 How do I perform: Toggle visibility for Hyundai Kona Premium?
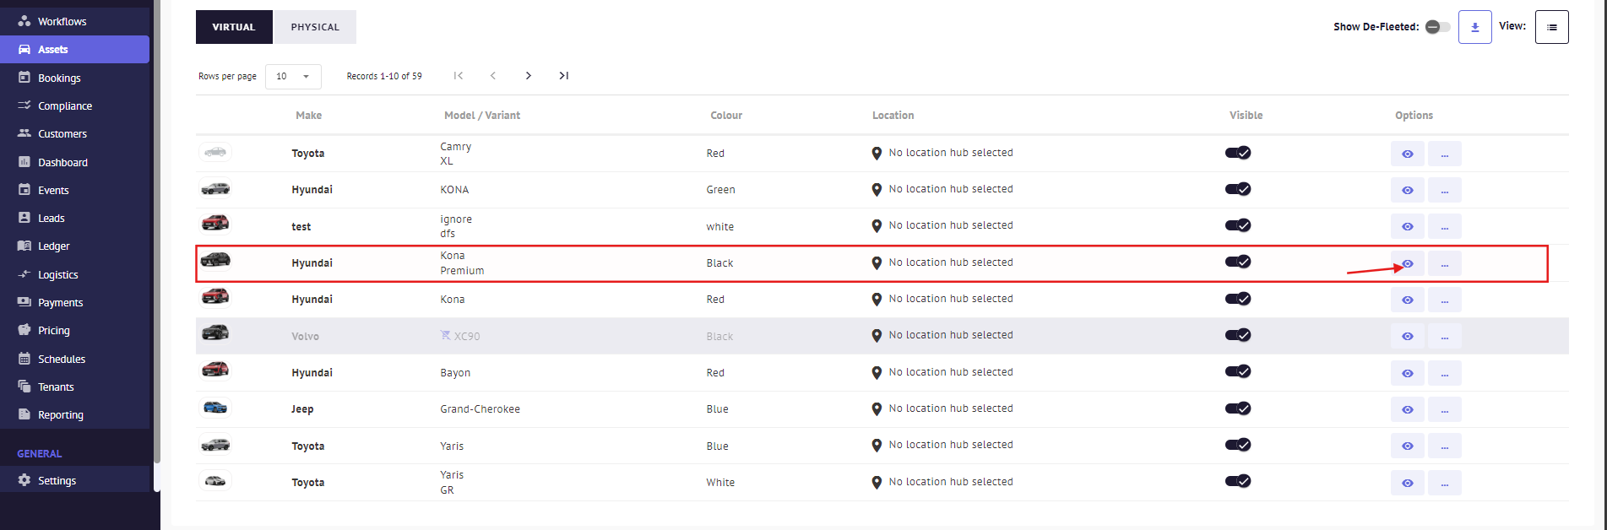1238,262
